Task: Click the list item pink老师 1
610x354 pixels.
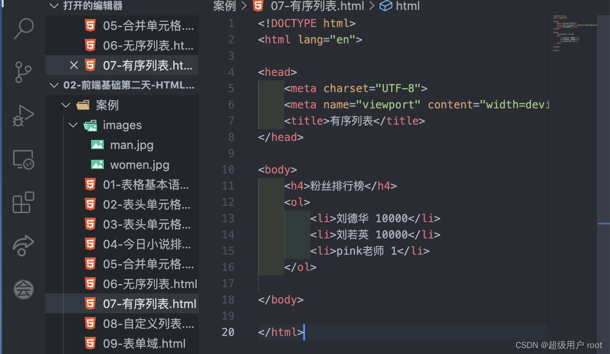Action: click(x=367, y=251)
